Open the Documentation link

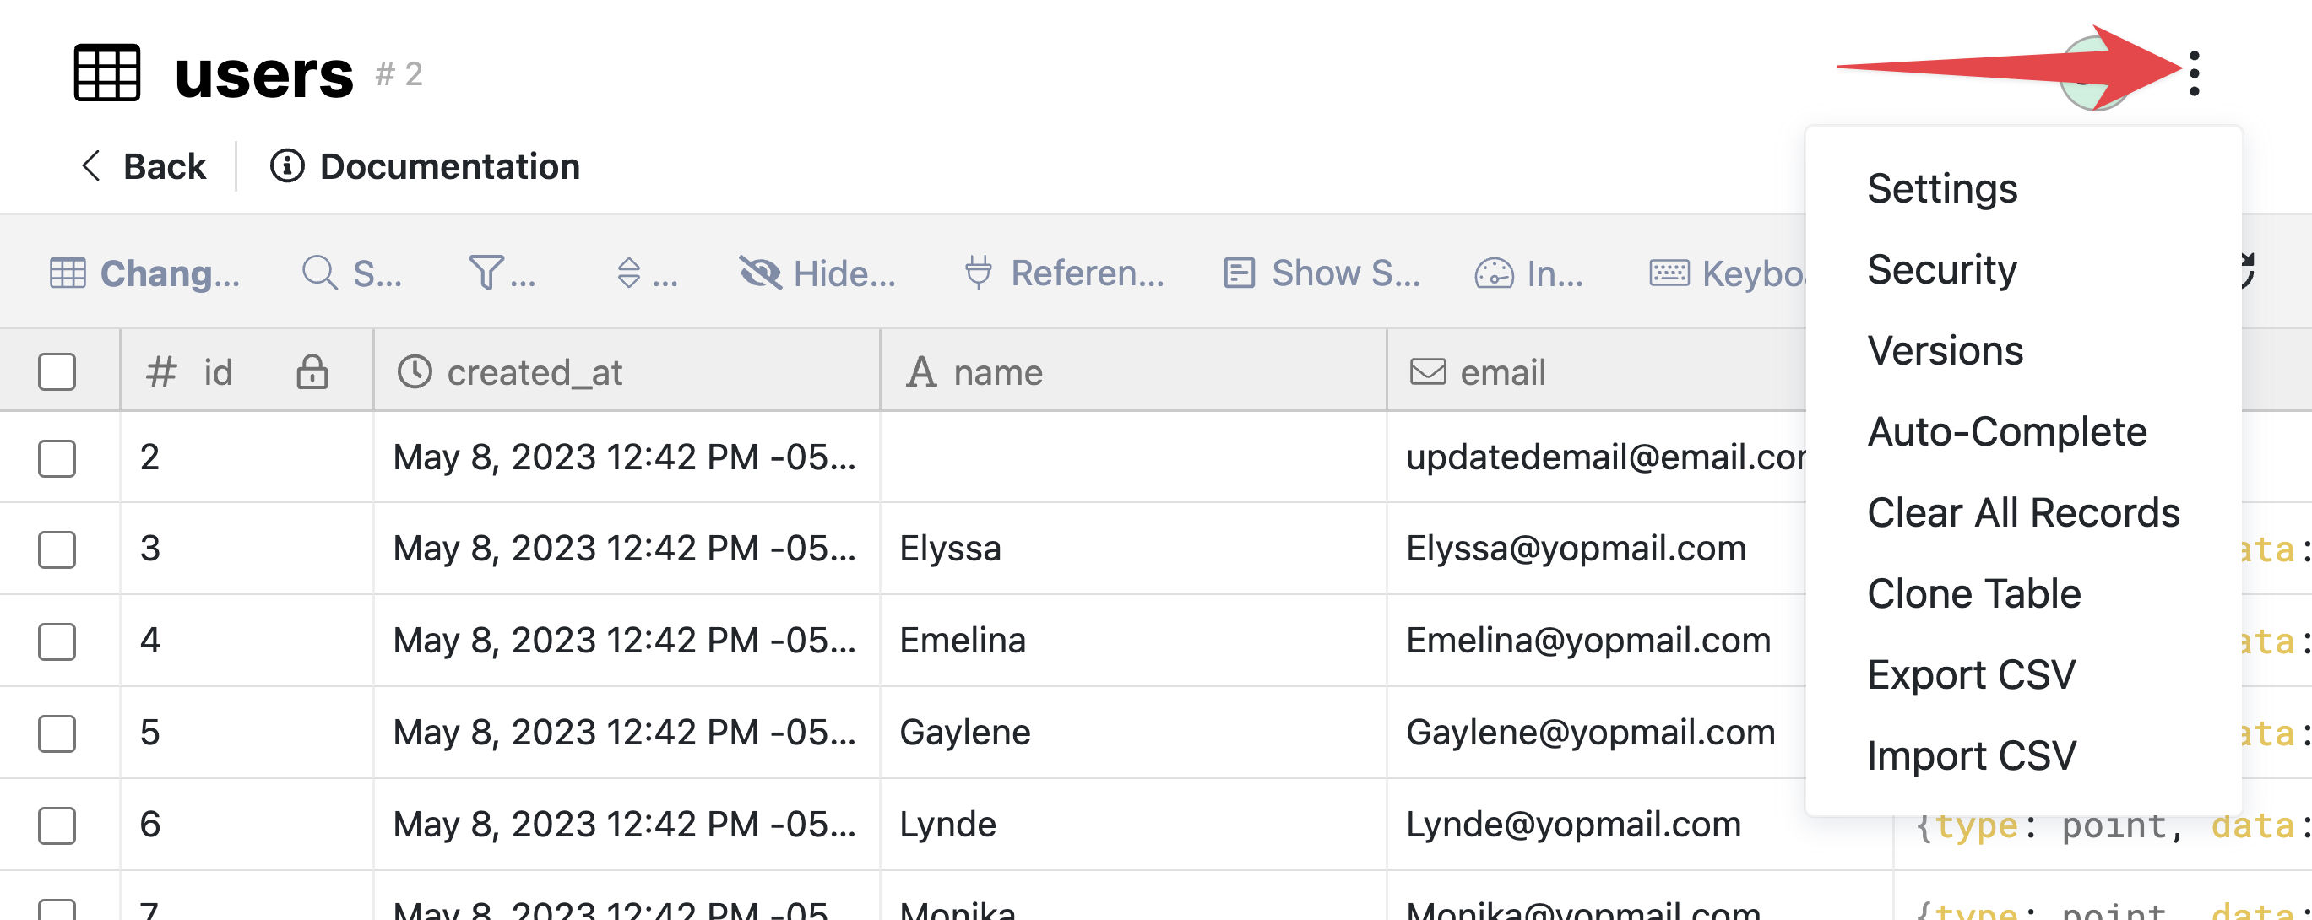[x=426, y=166]
